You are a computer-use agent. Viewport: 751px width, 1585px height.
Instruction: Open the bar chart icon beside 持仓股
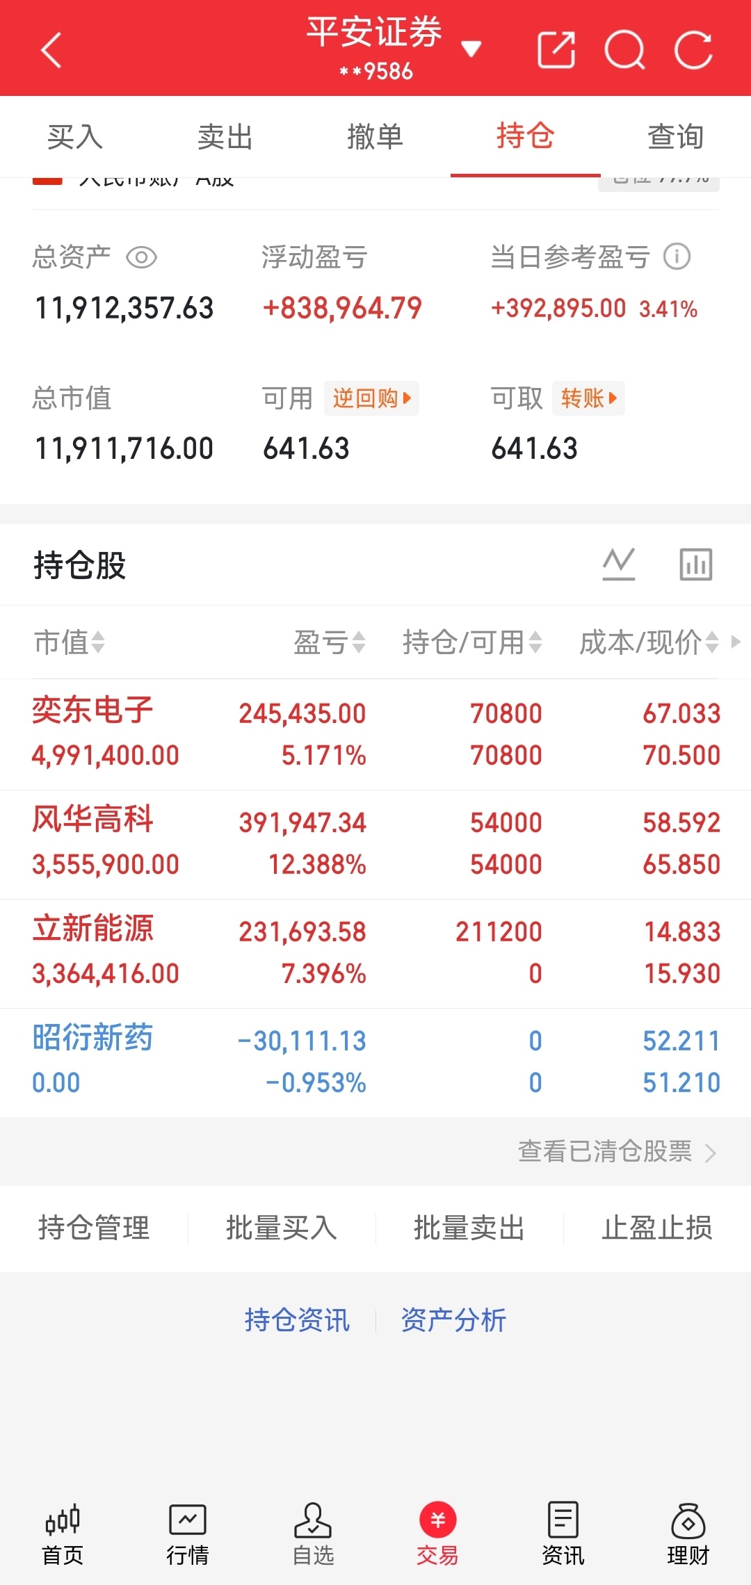pos(696,564)
